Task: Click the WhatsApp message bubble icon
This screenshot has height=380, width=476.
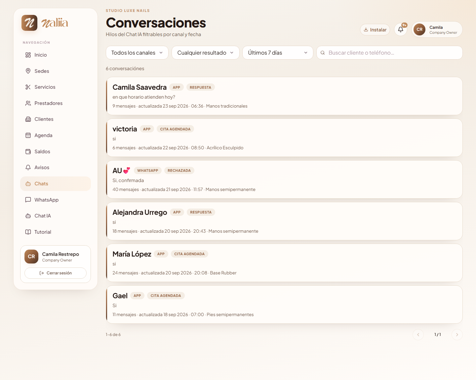Action: (x=28, y=200)
